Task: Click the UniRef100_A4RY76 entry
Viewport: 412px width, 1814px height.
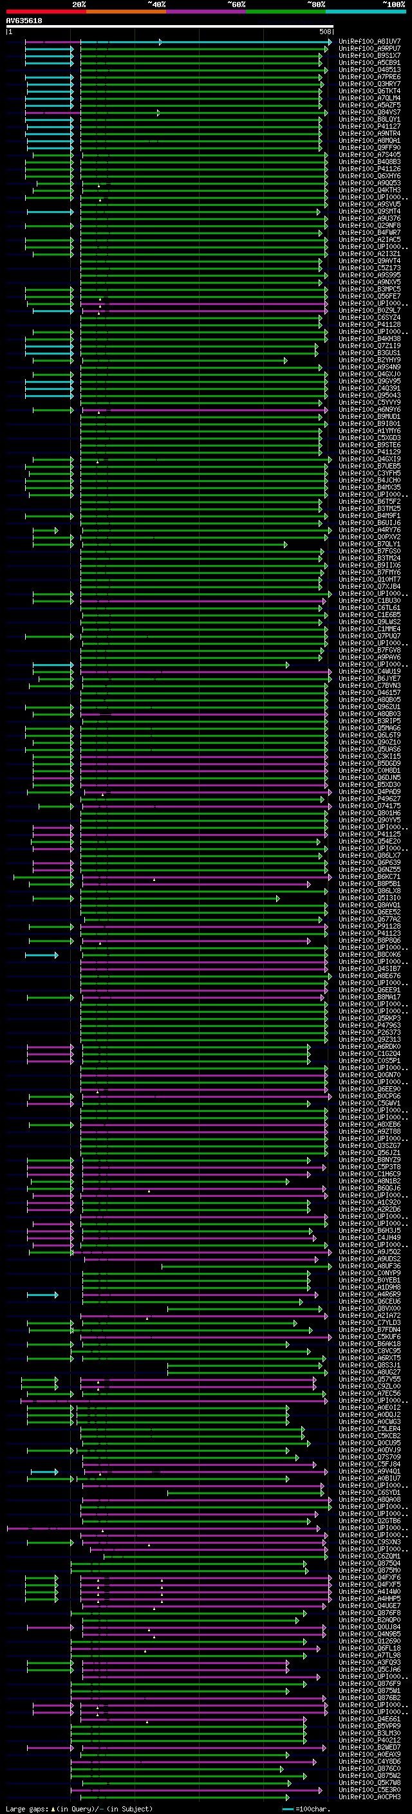Action: click(x=370, y=530)
